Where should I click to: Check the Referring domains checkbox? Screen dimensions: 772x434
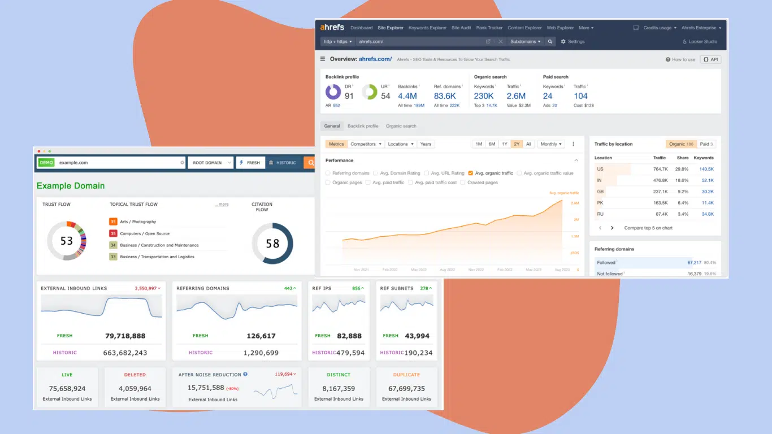point(328,173)
